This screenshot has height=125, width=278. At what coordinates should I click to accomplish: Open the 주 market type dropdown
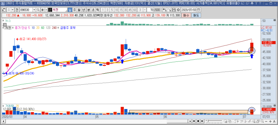(x=13, y=10)
